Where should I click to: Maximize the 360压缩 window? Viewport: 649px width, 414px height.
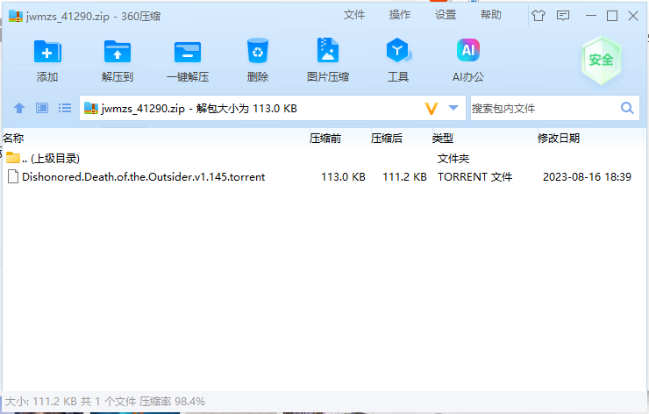coord(612,16)
